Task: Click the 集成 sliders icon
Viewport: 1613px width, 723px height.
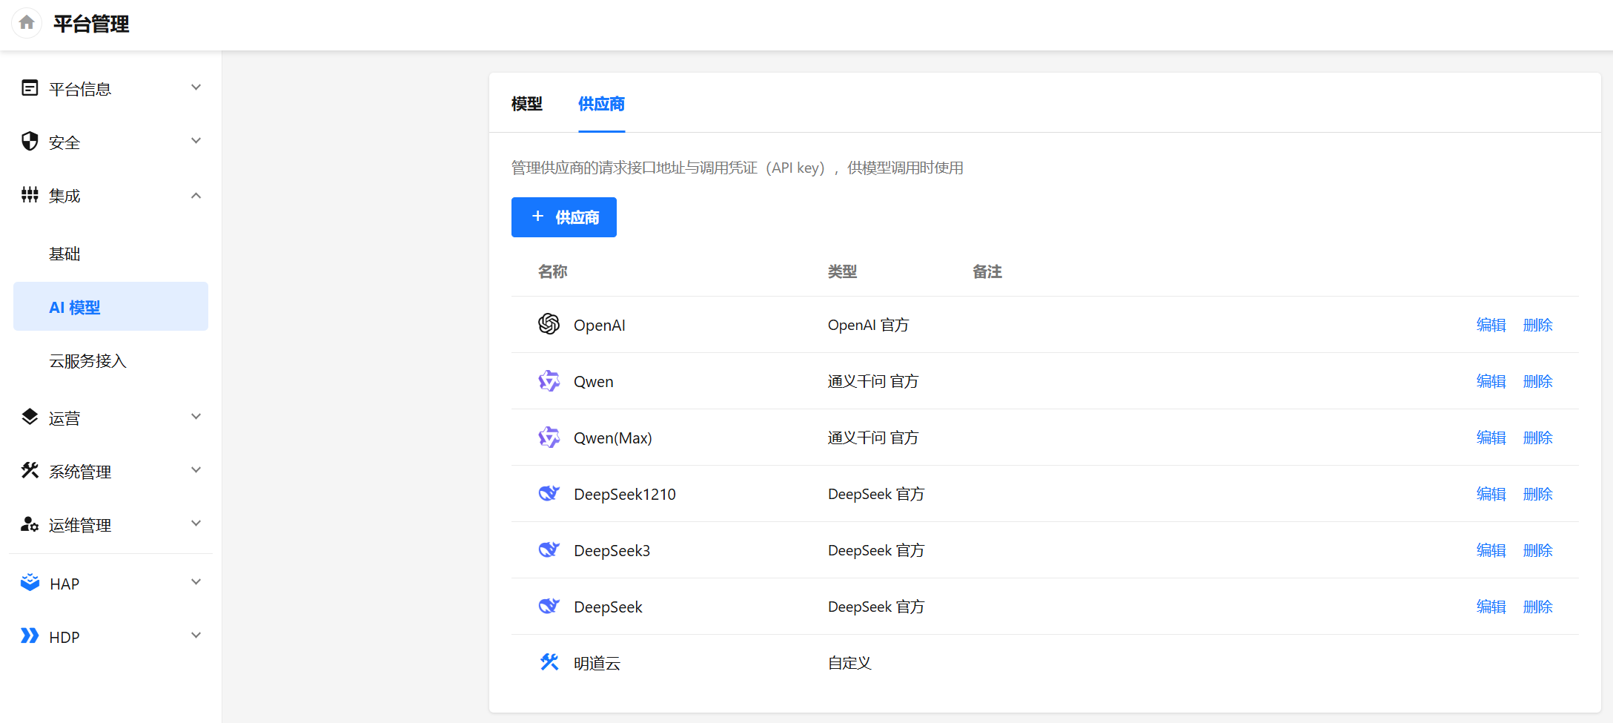Action: click(x=30, y=195)
